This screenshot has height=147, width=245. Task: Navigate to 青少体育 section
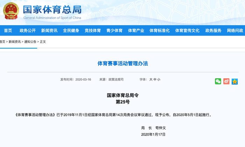tap(114, 30)
